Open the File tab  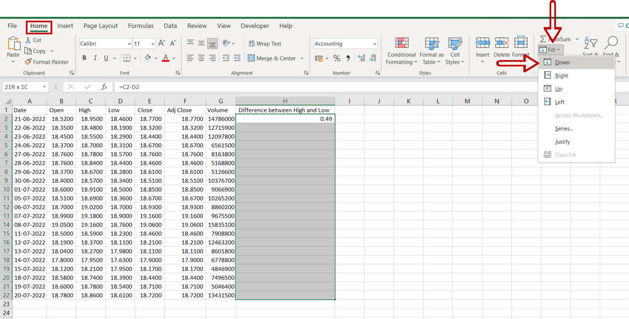click(12, 26)
